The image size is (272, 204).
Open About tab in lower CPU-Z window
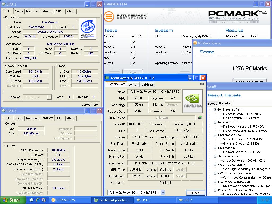(x=71, y=118)
